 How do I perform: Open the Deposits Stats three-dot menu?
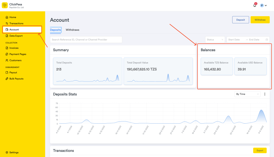click(x=265, y=94)
